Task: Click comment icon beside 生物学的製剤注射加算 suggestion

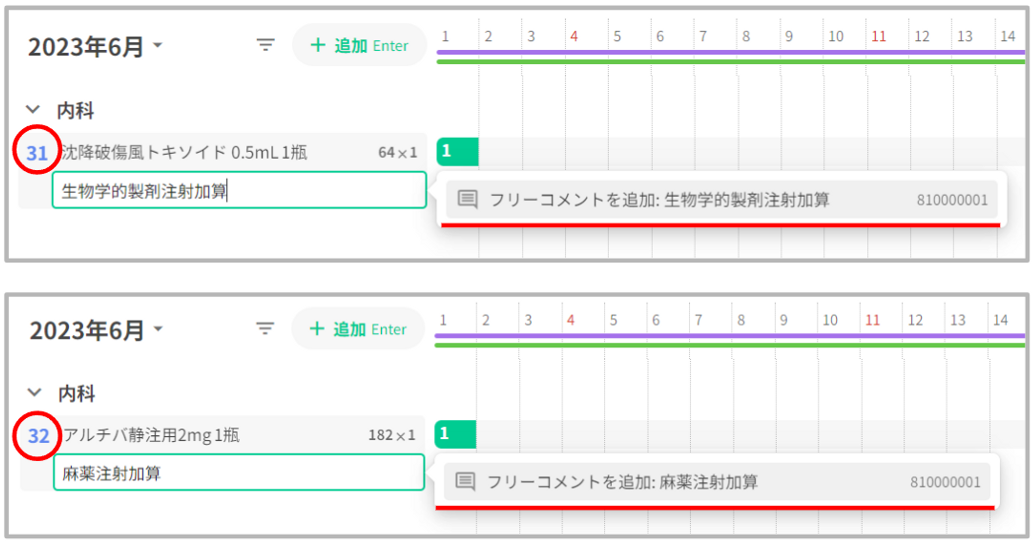Action: (467, 199)
